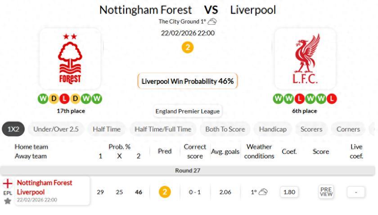Toggle the favorite star icon beside the match

[8, 201]
